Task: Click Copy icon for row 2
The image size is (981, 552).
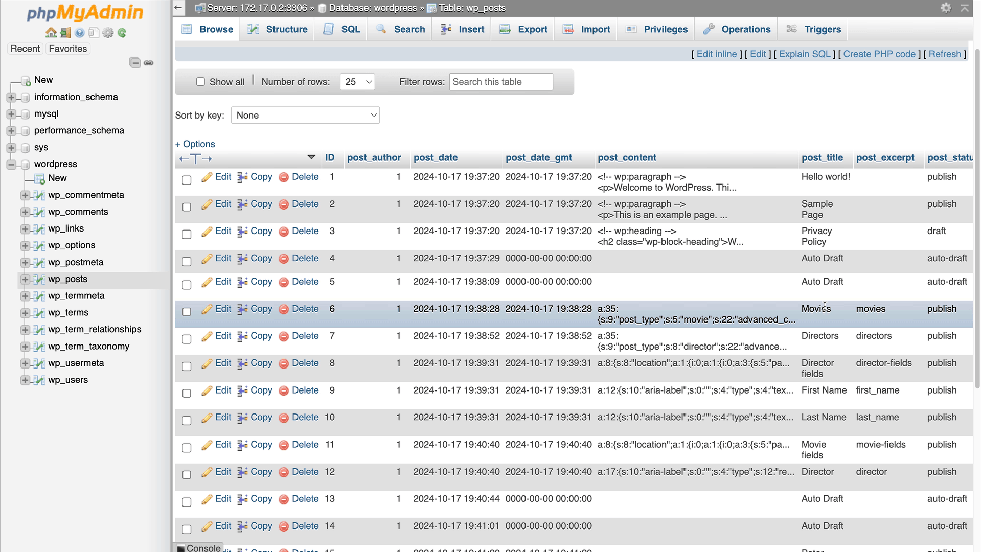Action: [x=242, y=204]
